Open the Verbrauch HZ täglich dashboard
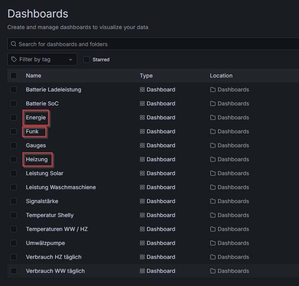This screenshot has height=286, width=299. (54, 257)
